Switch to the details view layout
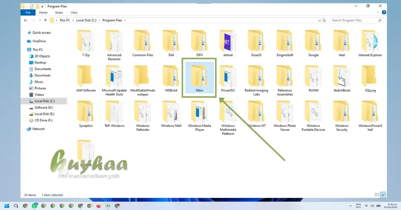 click(x=377, y=195)
